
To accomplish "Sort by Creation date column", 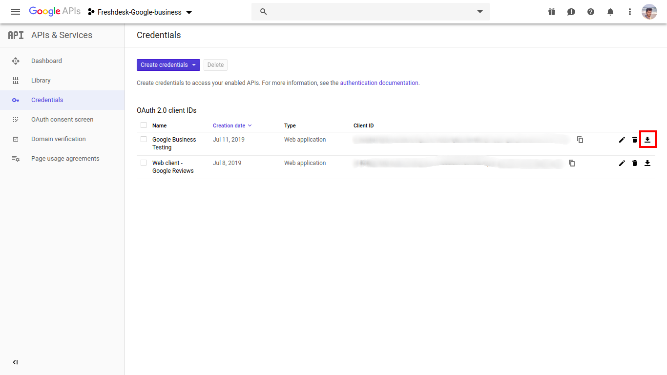I will (232, 125).
